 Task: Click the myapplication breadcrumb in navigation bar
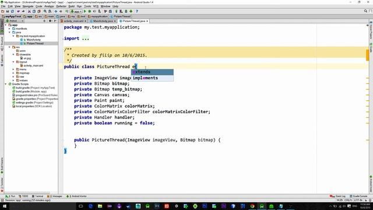pos(98,16)
